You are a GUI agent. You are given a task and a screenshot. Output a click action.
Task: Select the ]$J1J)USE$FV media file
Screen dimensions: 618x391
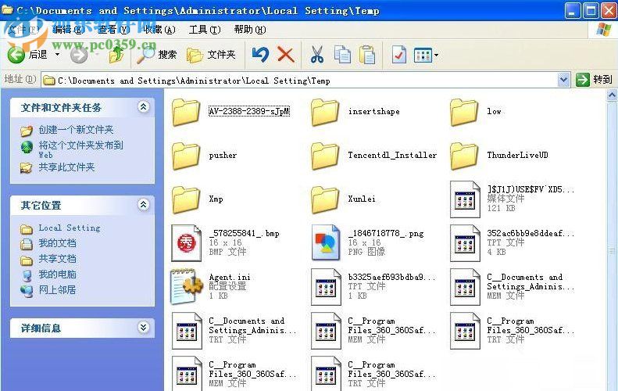coord(513,199)
